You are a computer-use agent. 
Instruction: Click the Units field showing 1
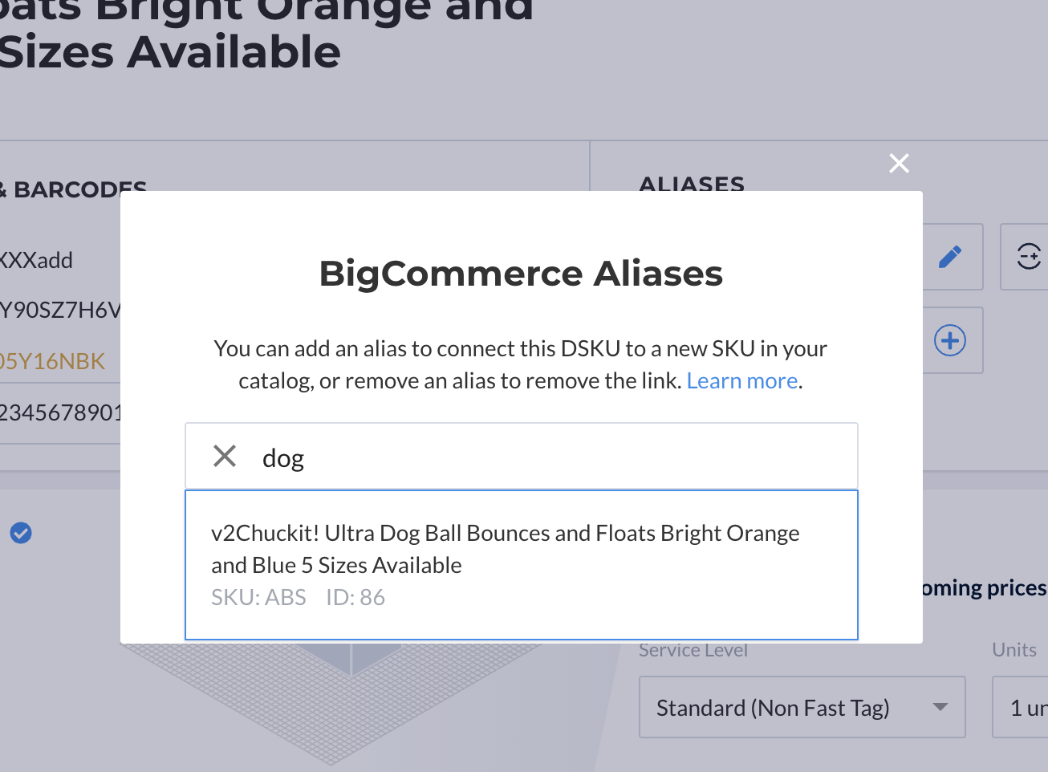coord(1021,707)
